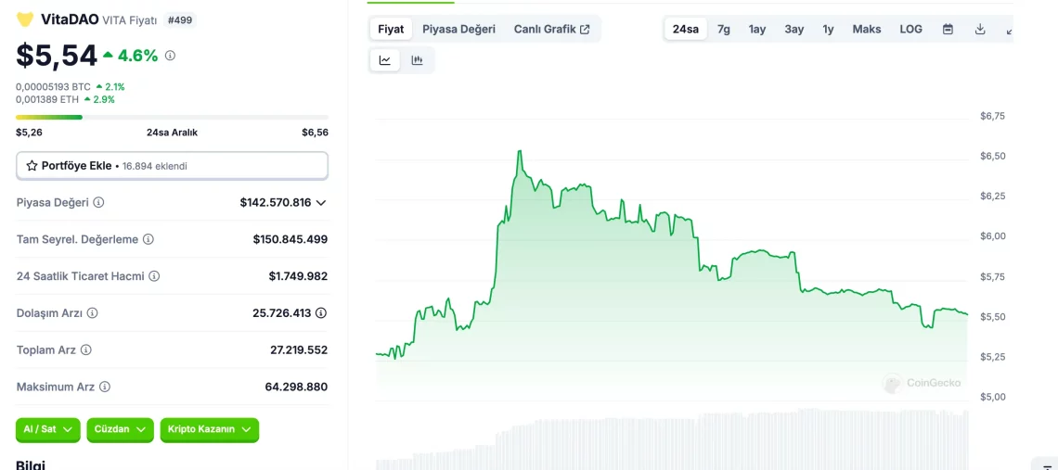Expand the Al / Sat dropdown

[47, 429]
